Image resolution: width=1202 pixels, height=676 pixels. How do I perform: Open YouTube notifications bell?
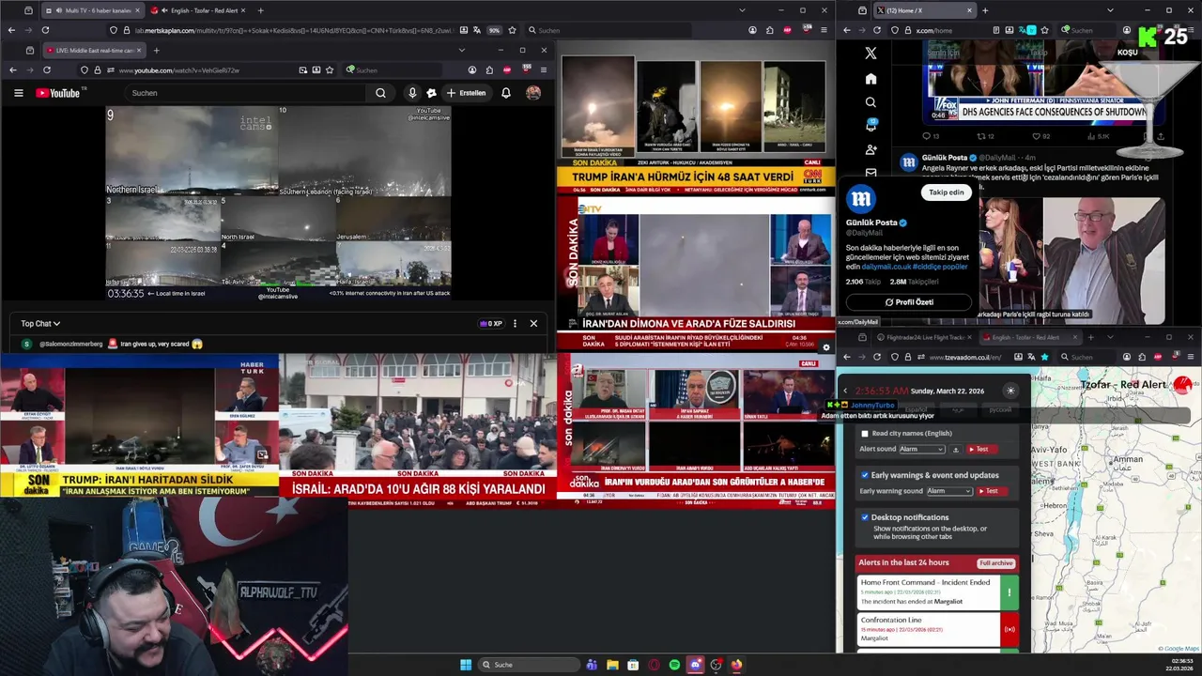click(x=506, y=93)
